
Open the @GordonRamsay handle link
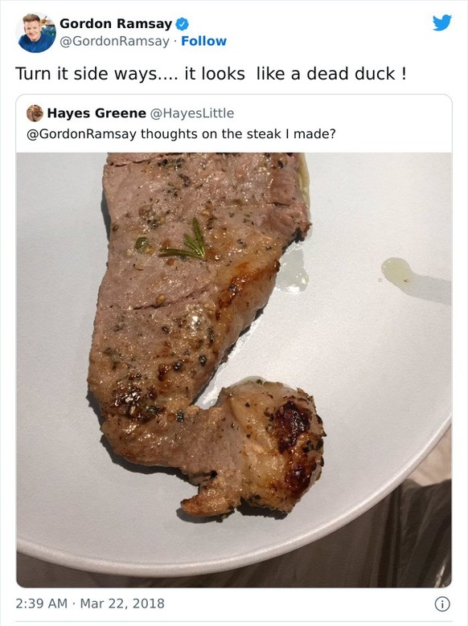[115, 42]
